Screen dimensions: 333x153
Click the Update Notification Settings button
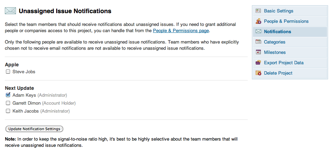[34, 129]
